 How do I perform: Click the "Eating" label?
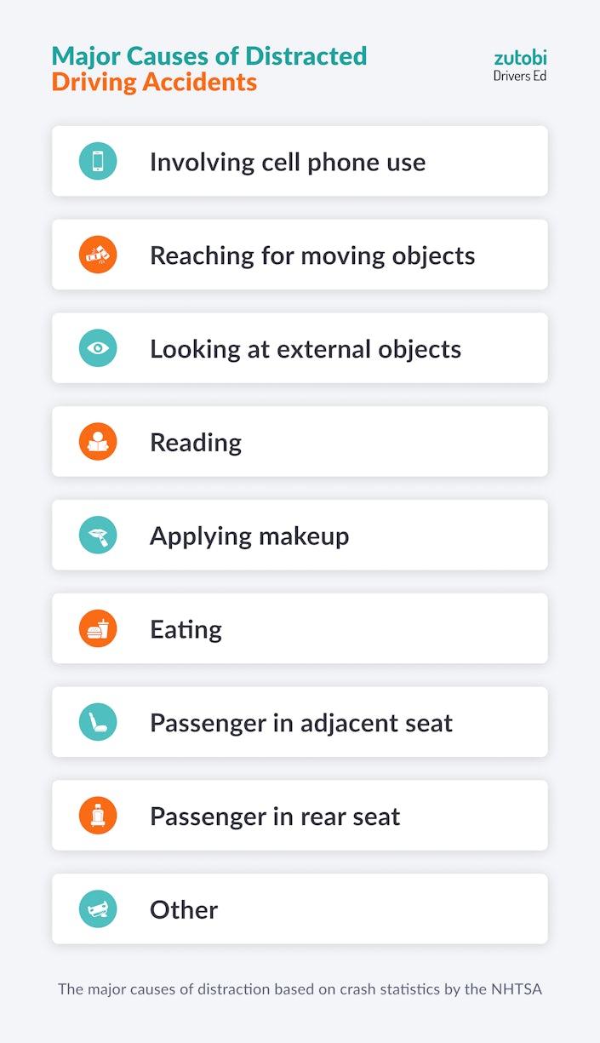pos(186,630)
